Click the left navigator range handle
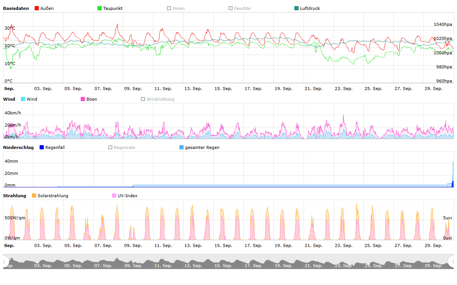This screenshot has width=457, height=285. coord(5,261)
